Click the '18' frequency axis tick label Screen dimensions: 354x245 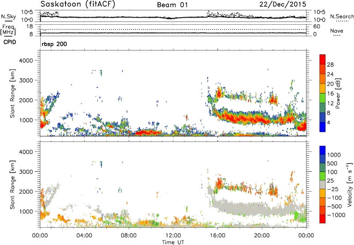tap(30, 26)
